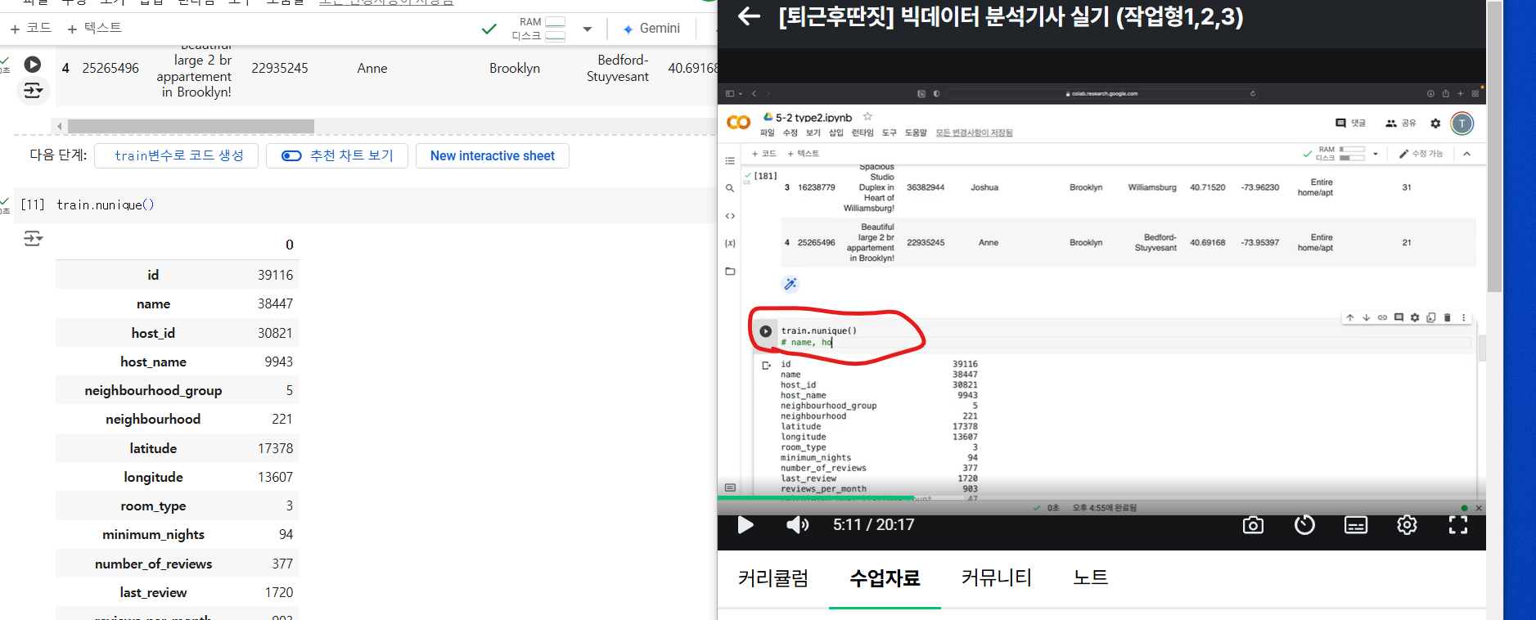Enter fullscreen video mode
The image size is (1536, 620).
point(1458,525)
